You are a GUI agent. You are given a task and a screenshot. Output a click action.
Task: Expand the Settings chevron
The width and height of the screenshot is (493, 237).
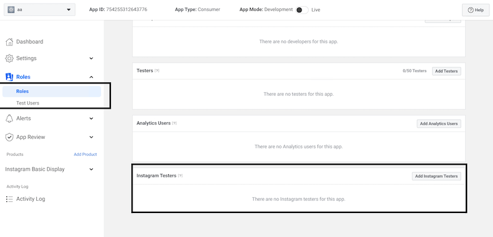[91, 58]
